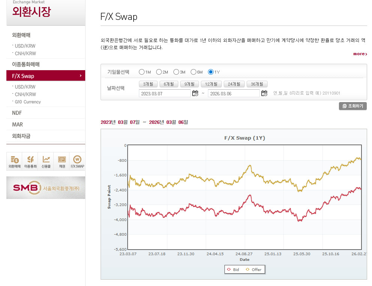Open the 채권 quick icon
372x286 pixels.
62,161
